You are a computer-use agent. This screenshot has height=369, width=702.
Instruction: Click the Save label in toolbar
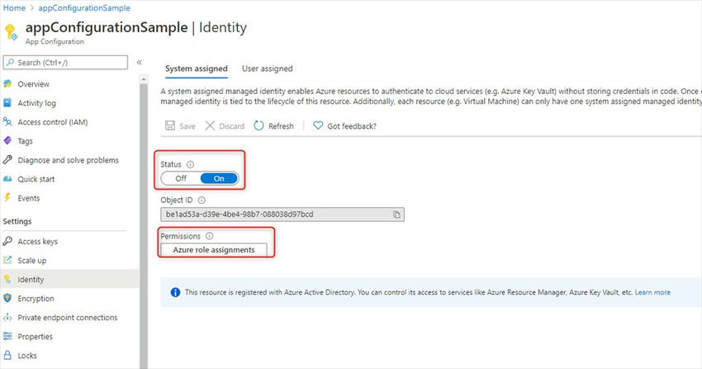[x=187, y=126]
